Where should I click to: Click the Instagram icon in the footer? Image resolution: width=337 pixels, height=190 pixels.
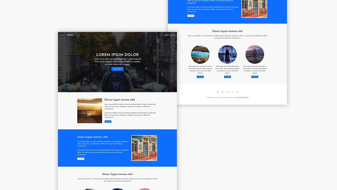tap(227, 92)
